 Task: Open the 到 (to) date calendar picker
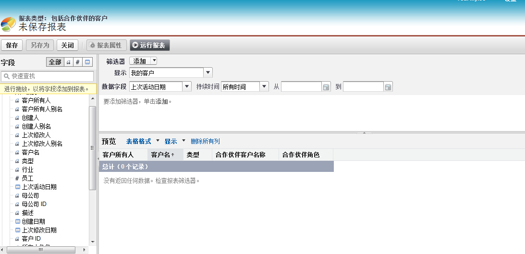[388, 87]
